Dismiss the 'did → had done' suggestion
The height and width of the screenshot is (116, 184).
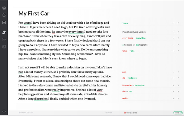(178, 78)
